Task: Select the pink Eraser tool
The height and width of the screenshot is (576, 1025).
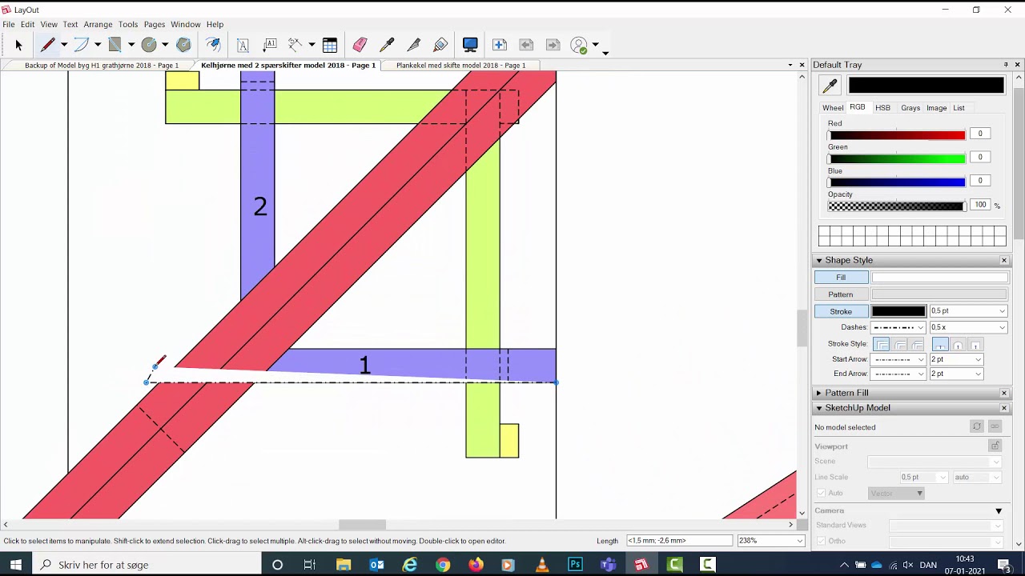Action: 360,46
